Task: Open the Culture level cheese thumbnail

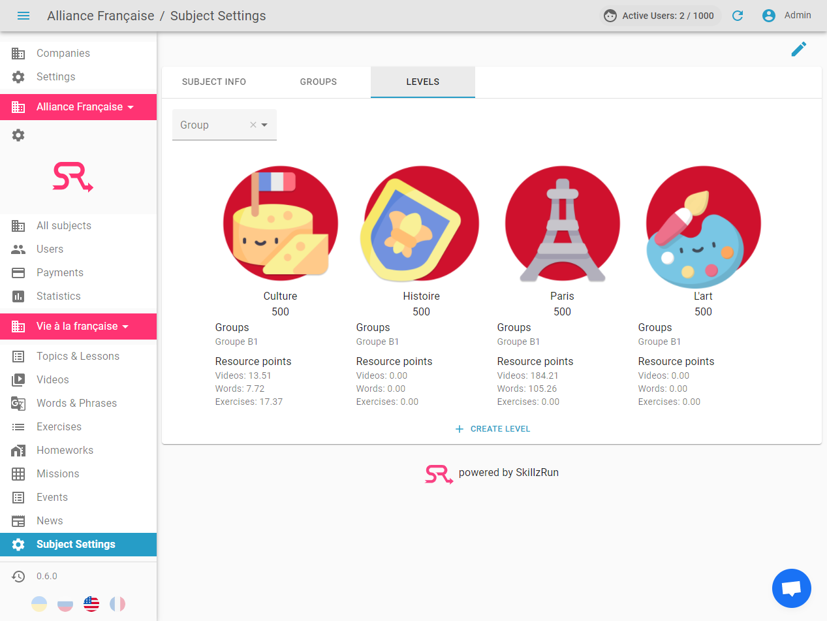Action: tap(281, 223)
